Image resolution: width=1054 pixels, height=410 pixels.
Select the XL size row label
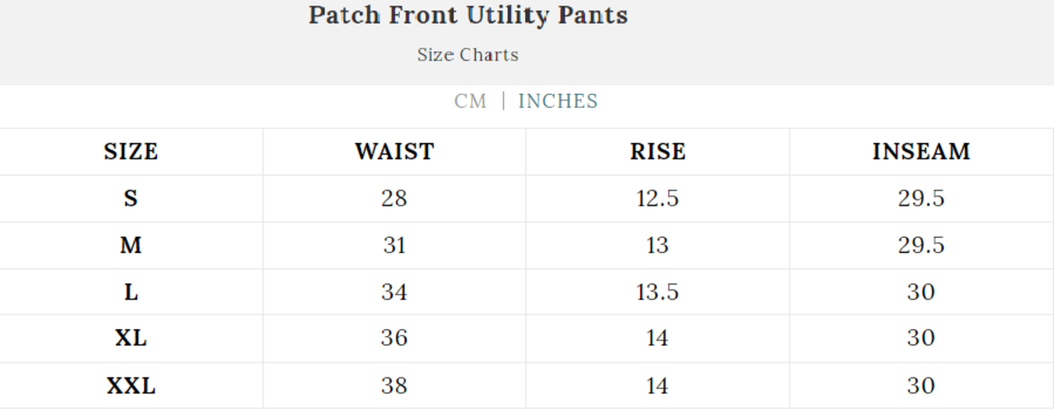pos(131,338)
